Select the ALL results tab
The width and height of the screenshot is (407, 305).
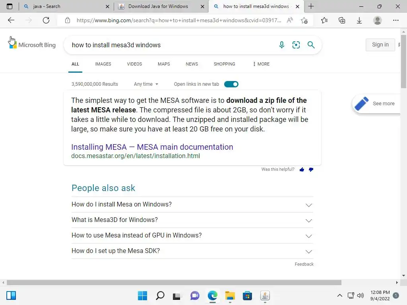pyautogui.click(x=75, y=64)
